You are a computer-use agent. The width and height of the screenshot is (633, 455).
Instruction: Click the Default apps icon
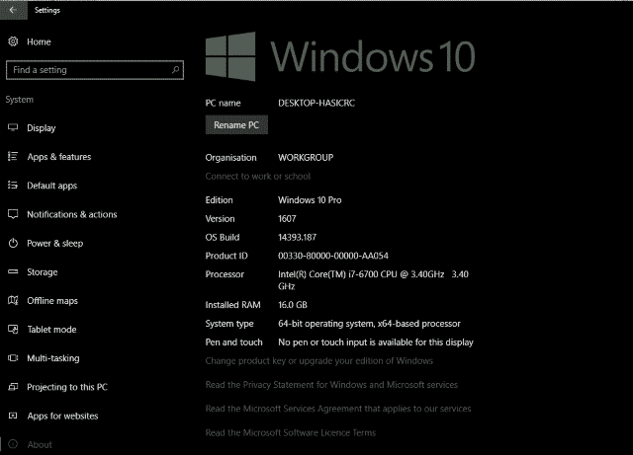tap(13, 185)
